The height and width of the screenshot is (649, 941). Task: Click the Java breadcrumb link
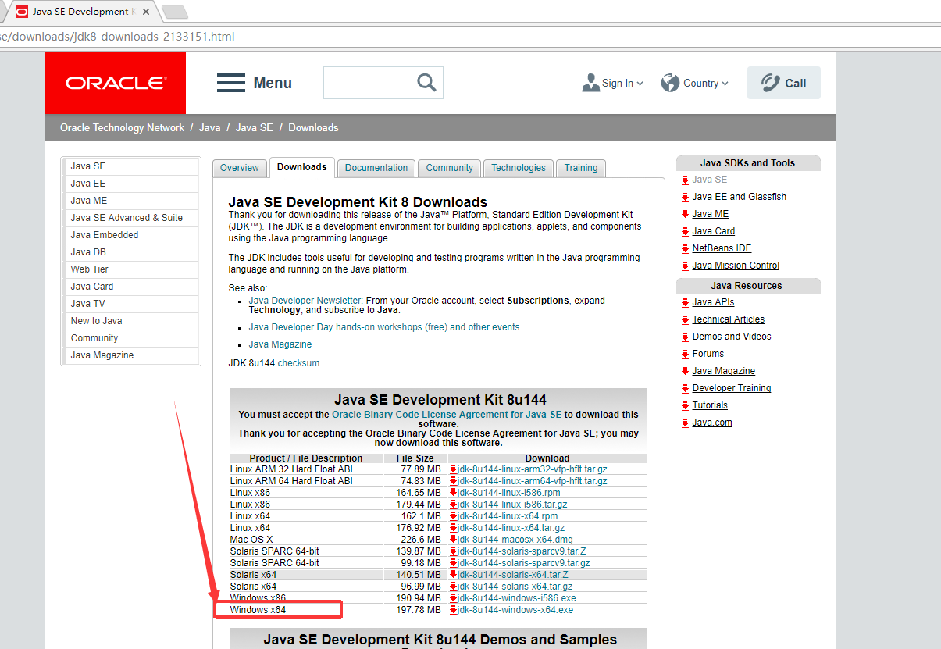point(210,127)
